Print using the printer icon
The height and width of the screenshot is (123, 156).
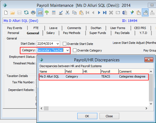[x=33, y=13]
